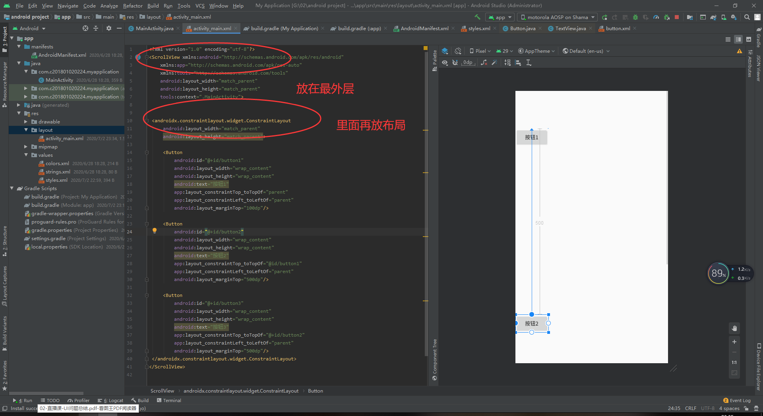This screenshot has width=763, height=416.
Task: Open the Navigate menu
Action: pyautogui.click(x=68, y=6)
